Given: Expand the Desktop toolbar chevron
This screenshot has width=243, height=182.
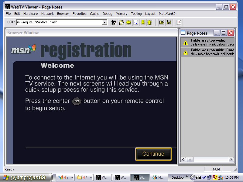Looking at the screenshot, I should click(187, 176).
